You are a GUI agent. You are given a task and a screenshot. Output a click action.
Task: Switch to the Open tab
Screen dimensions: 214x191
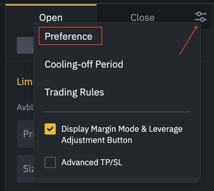51,17
